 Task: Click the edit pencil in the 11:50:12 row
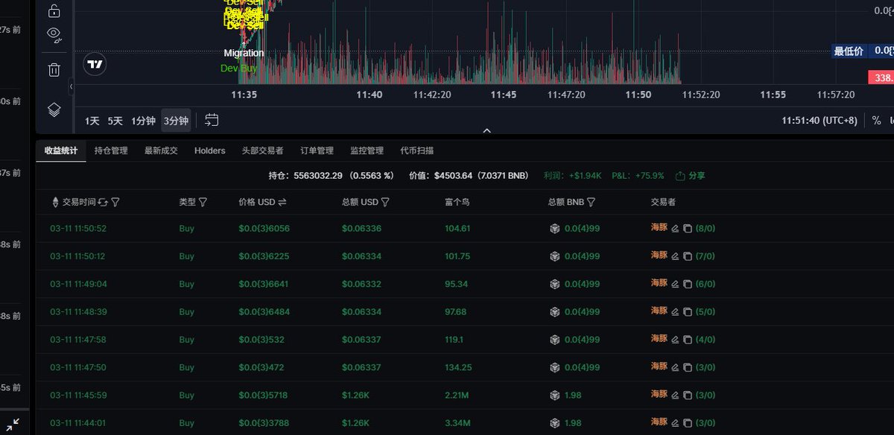point(675,256)
